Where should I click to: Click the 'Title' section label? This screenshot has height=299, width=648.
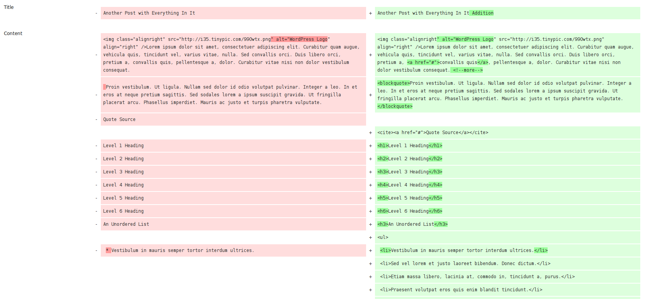8,7
